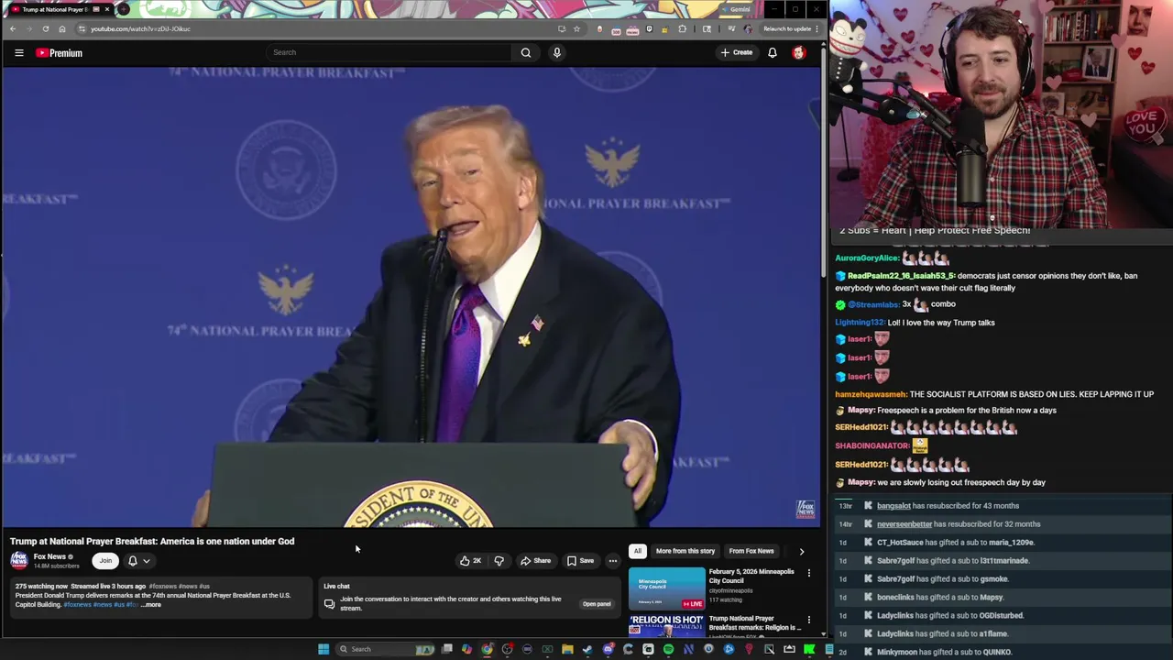The height and width of the screenshot is (660, 1173).
Task: Reload the browser page
Action: [x=46, y=28]
